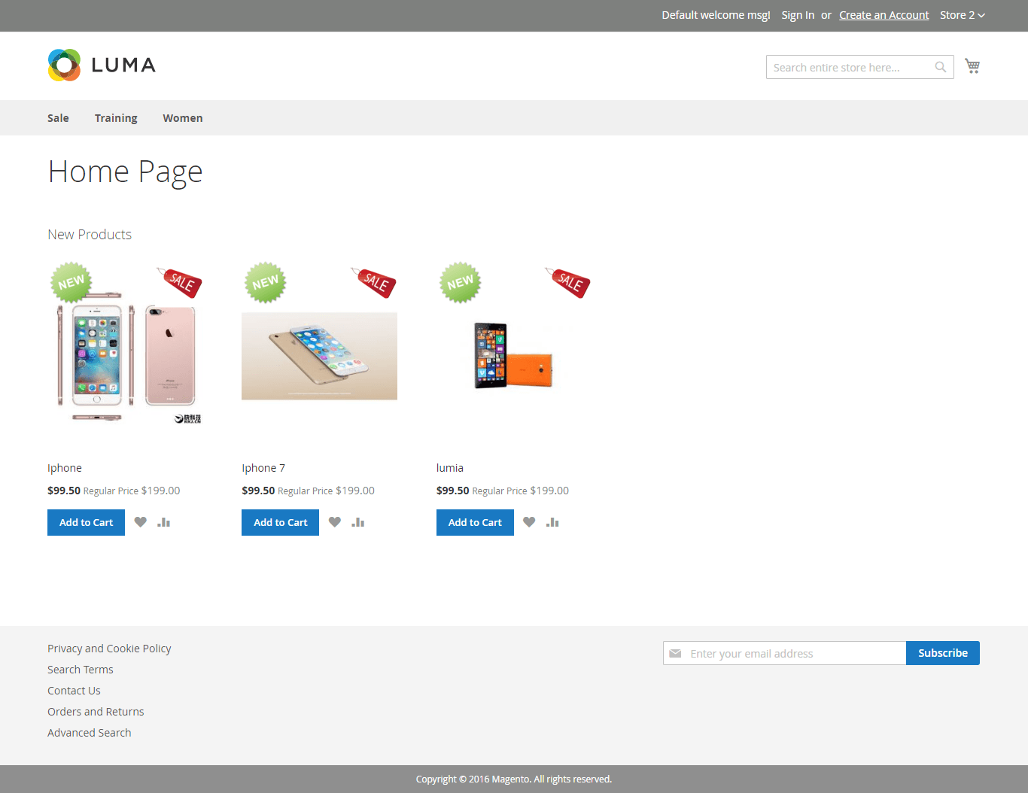The height and width of the screenshot is (793, 1028).
Task: Expand the Store 2 switcher
Action: coord(962,15)
